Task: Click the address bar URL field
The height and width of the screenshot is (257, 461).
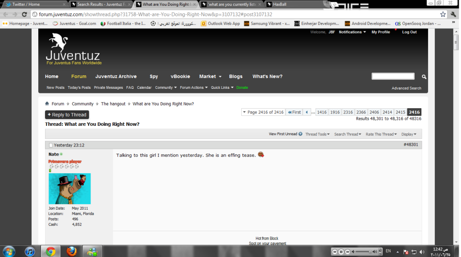Action: [x=235, y=14]
